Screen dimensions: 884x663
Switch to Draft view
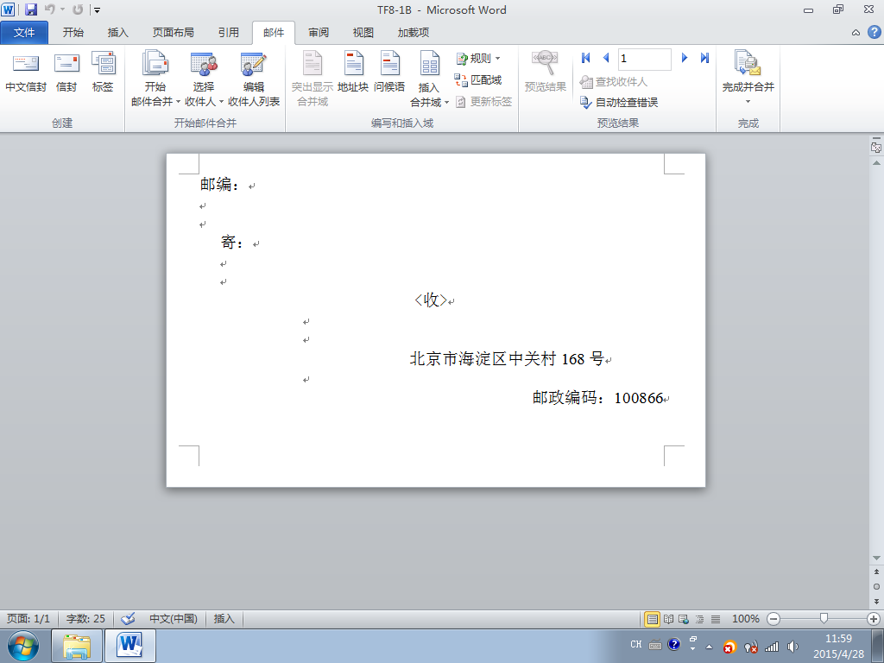point(716,619)
